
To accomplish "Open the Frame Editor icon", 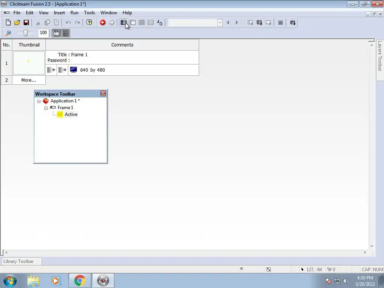I will tap(132, 22).
